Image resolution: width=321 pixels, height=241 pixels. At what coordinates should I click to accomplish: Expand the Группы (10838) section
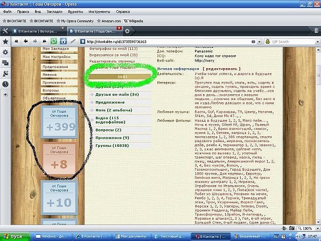120,146
